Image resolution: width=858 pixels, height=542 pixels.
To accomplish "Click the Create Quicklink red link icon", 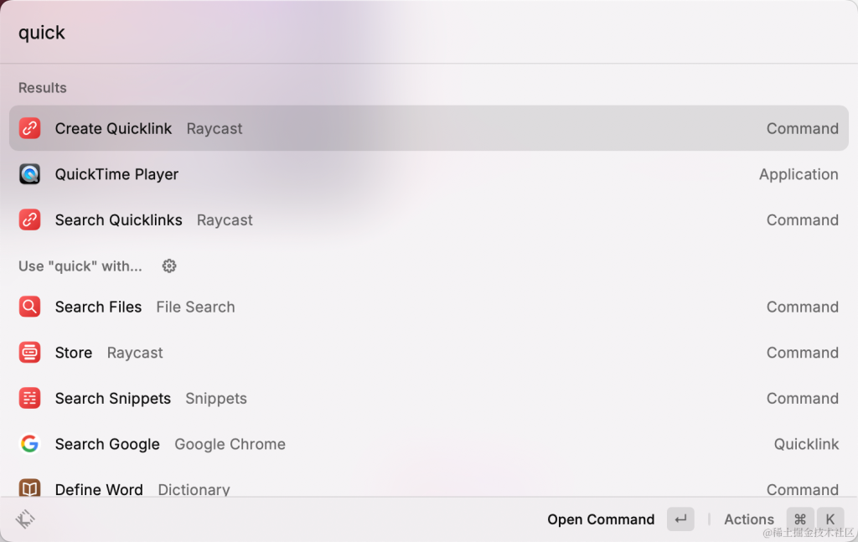I will pyautogui.click(x=29, y=128).
